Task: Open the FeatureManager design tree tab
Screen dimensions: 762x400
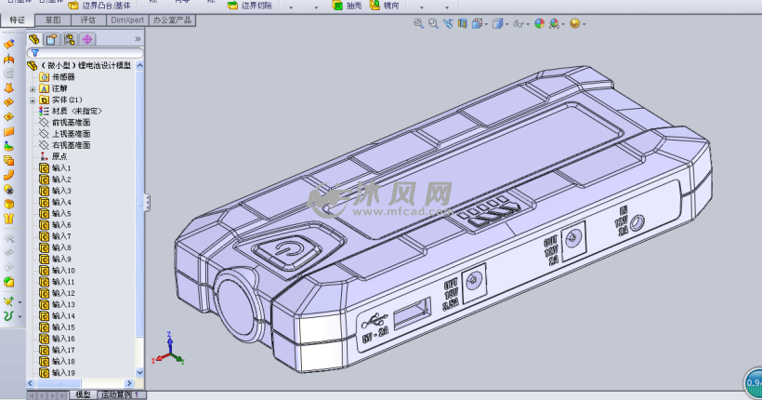Action: click(x=34, y=39)
